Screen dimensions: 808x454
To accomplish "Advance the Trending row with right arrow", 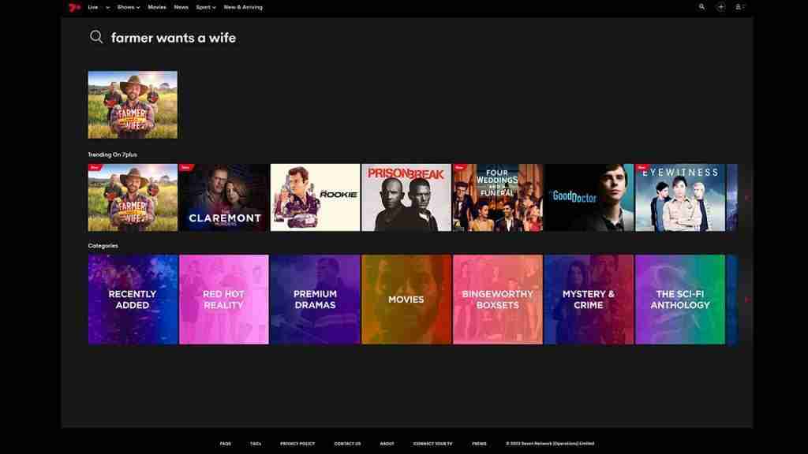I will [746, 198].
